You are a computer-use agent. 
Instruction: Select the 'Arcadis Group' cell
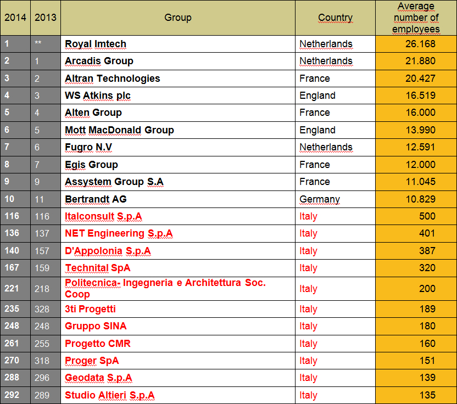point(178,61)
